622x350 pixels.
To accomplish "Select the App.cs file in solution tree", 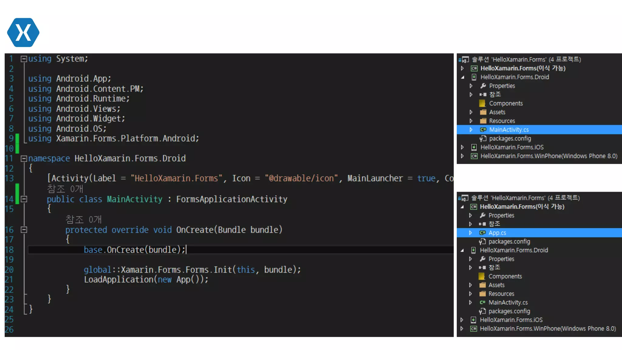I will (497, 233).
